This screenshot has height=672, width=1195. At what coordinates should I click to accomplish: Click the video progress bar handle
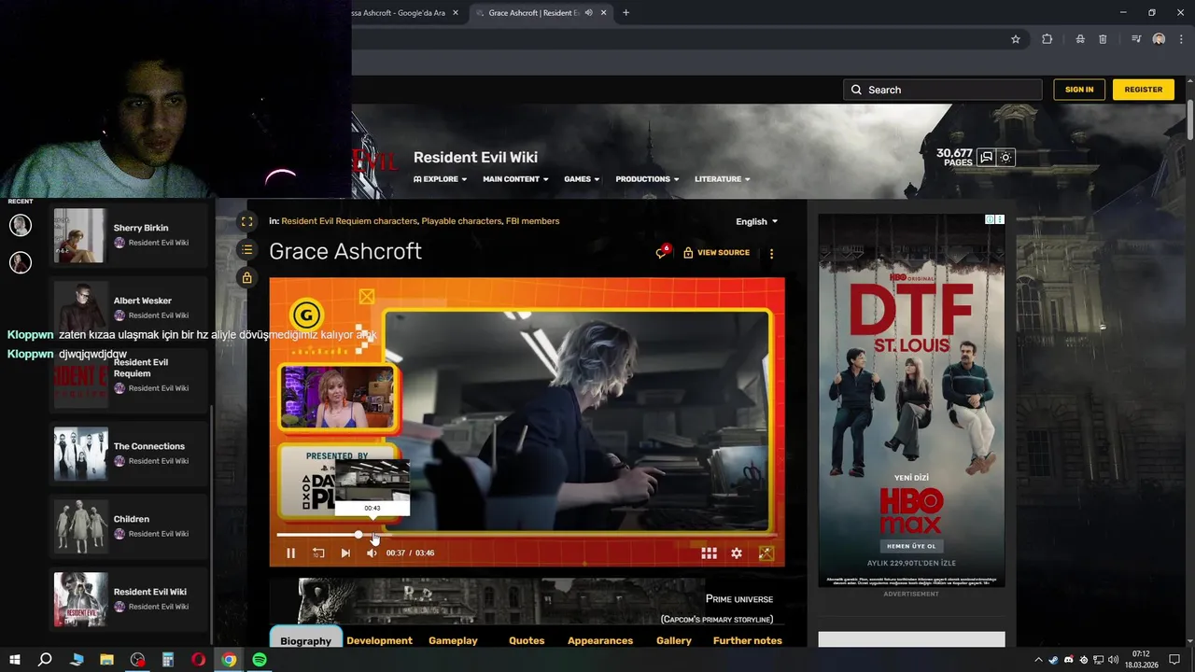click(x=358, y=535)
